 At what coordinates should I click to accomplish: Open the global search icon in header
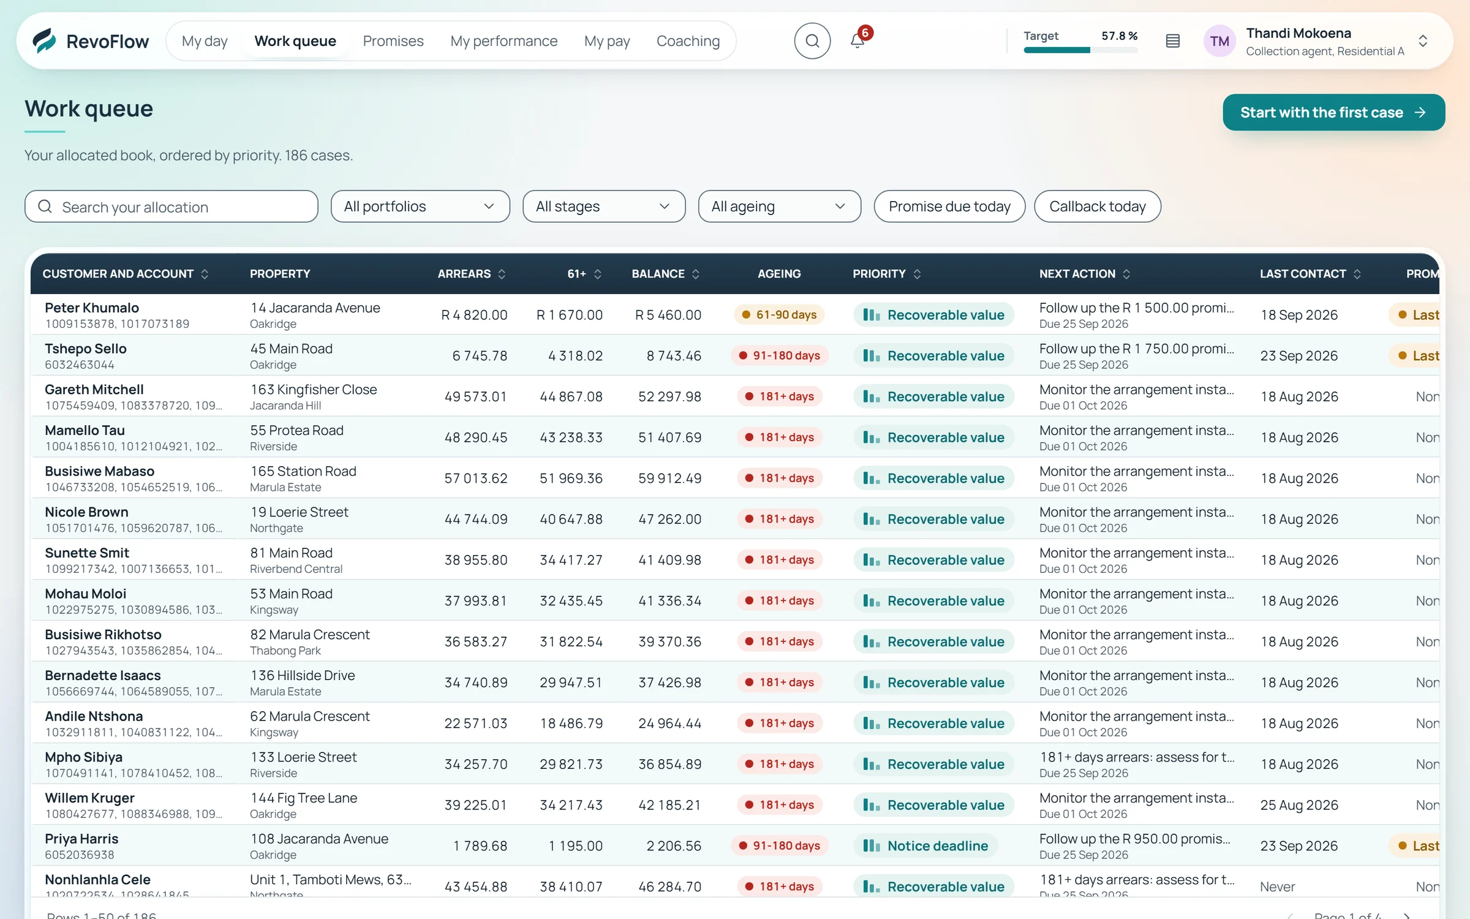point(812,41)
